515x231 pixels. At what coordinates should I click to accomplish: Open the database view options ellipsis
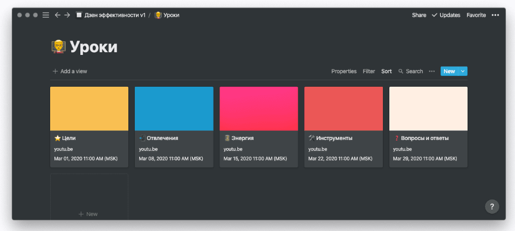click(432, 71)
